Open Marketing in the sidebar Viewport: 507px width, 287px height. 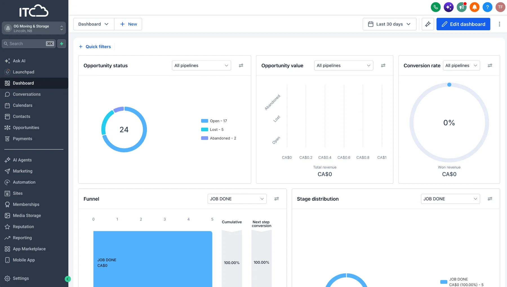coord(34,171)
